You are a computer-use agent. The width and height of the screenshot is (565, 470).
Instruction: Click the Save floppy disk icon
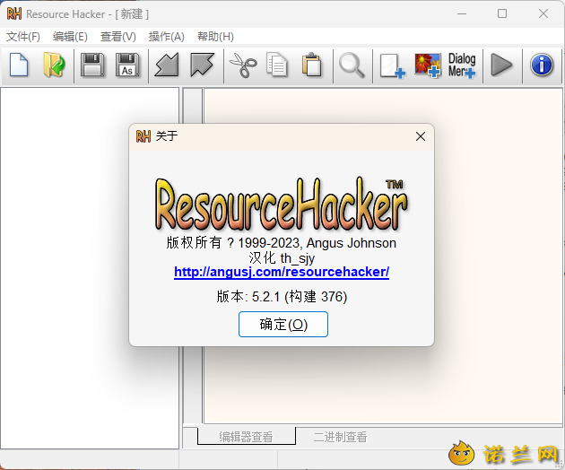click(92, 65)
